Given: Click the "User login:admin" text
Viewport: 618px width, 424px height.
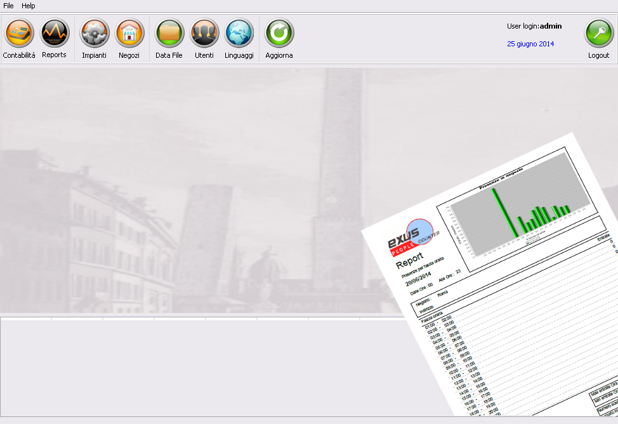Looking at the screenshot, I should 534,26.
